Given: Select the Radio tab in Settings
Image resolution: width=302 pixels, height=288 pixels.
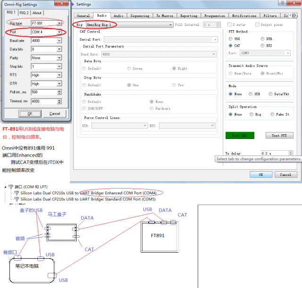Looking at the screenshot, I should (x=102, y=16).
